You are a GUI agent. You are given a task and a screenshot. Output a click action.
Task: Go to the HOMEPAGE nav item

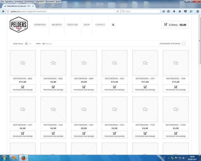point(40,25)
